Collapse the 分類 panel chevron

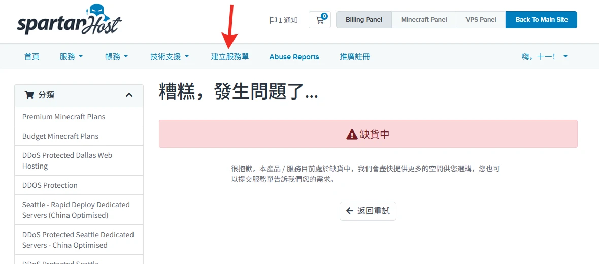point(129,95)
